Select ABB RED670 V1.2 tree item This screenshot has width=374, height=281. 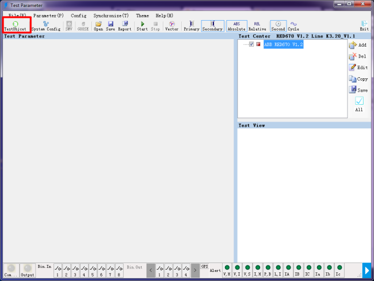(283, 44)
